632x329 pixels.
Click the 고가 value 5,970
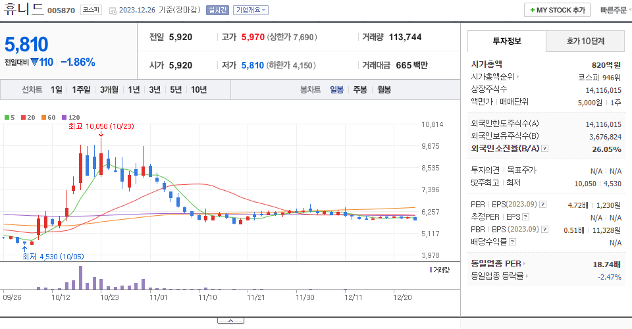[x=253, y=37]
